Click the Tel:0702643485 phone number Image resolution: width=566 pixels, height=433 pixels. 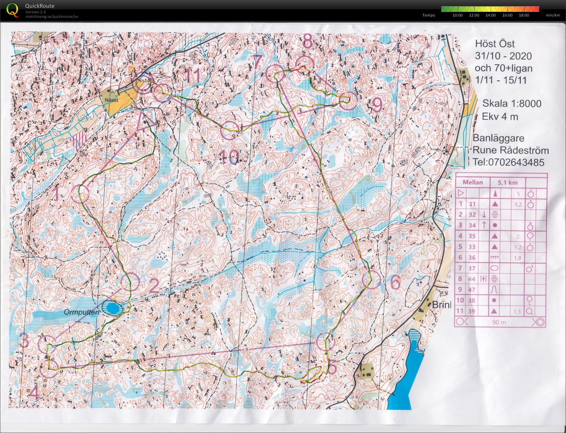click(508, 162)
